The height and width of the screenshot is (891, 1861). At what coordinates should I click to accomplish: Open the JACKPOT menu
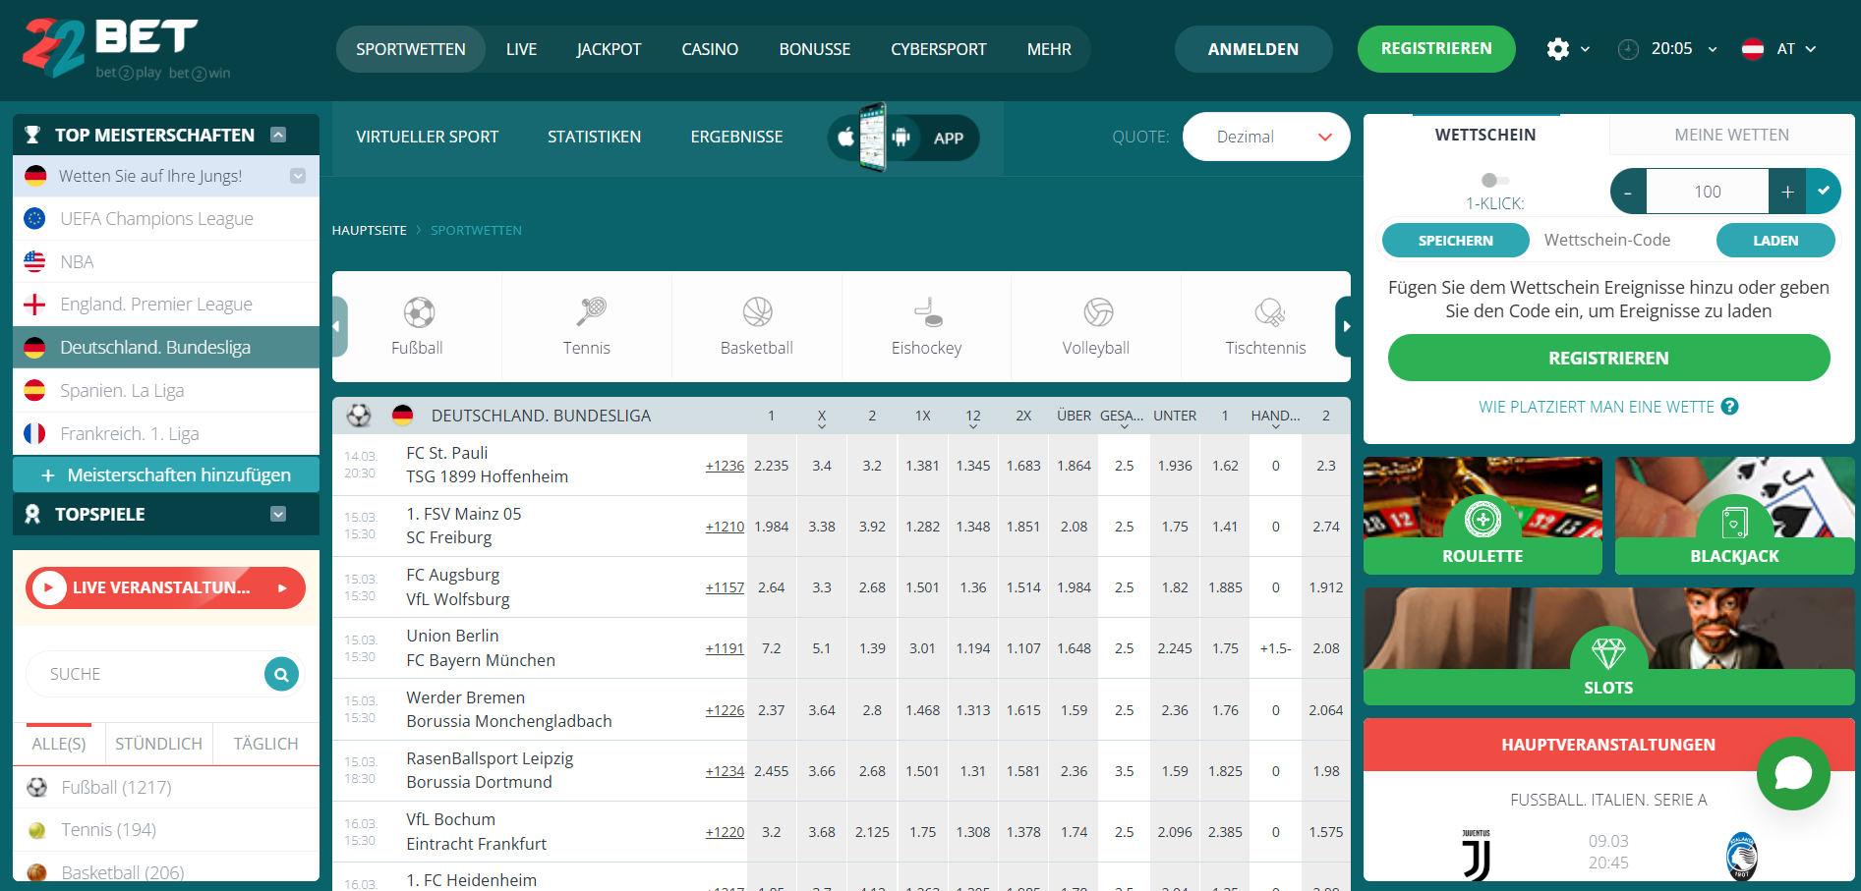pyautogui.click(x=609, y=49)
